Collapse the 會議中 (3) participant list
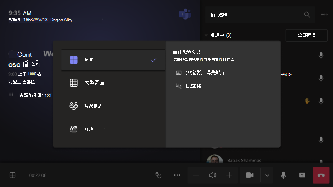This screenshot has height=187, width=333. (x=206, y=35)
